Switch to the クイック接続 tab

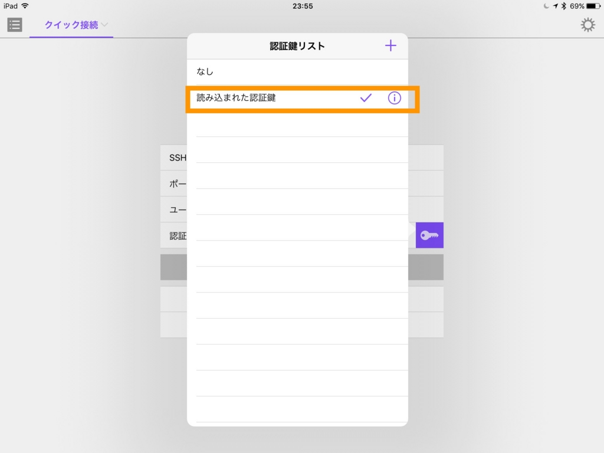point(71,25)
